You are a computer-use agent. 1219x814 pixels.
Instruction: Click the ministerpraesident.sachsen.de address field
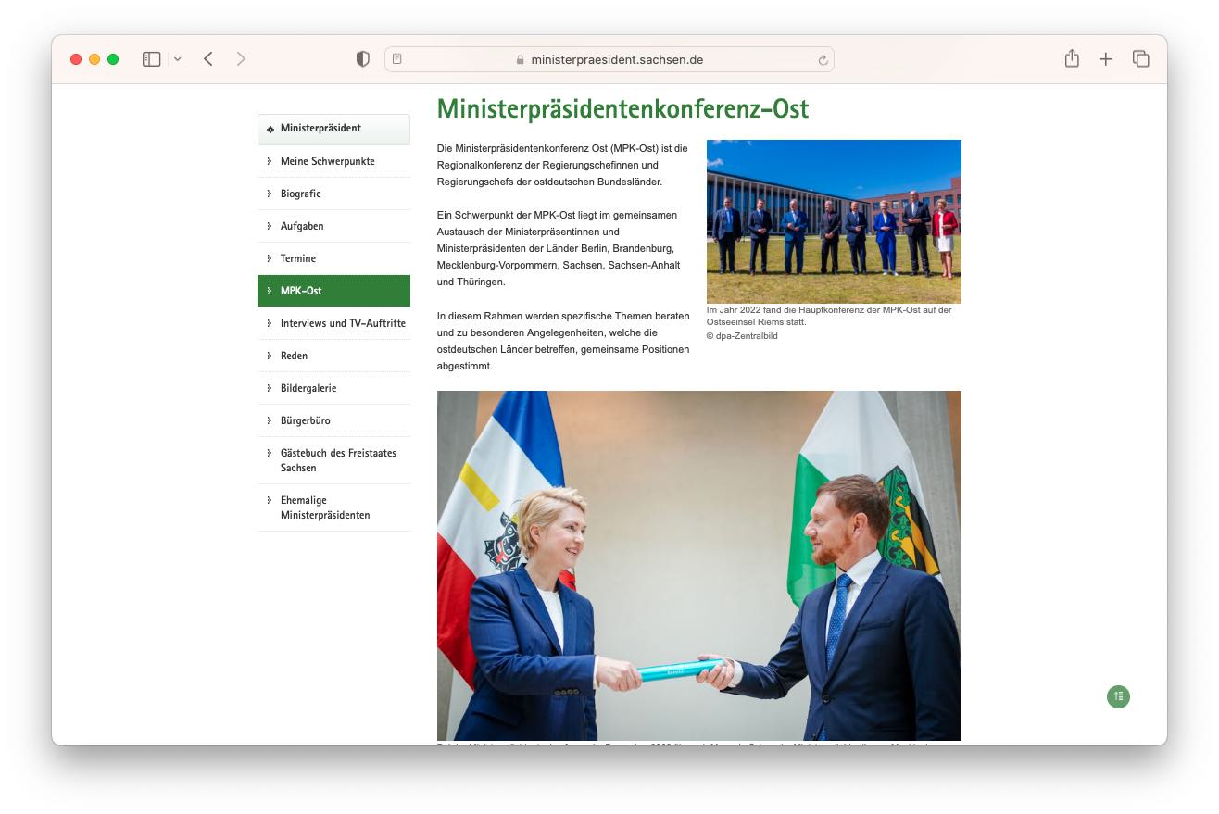(x=609, y=59)
